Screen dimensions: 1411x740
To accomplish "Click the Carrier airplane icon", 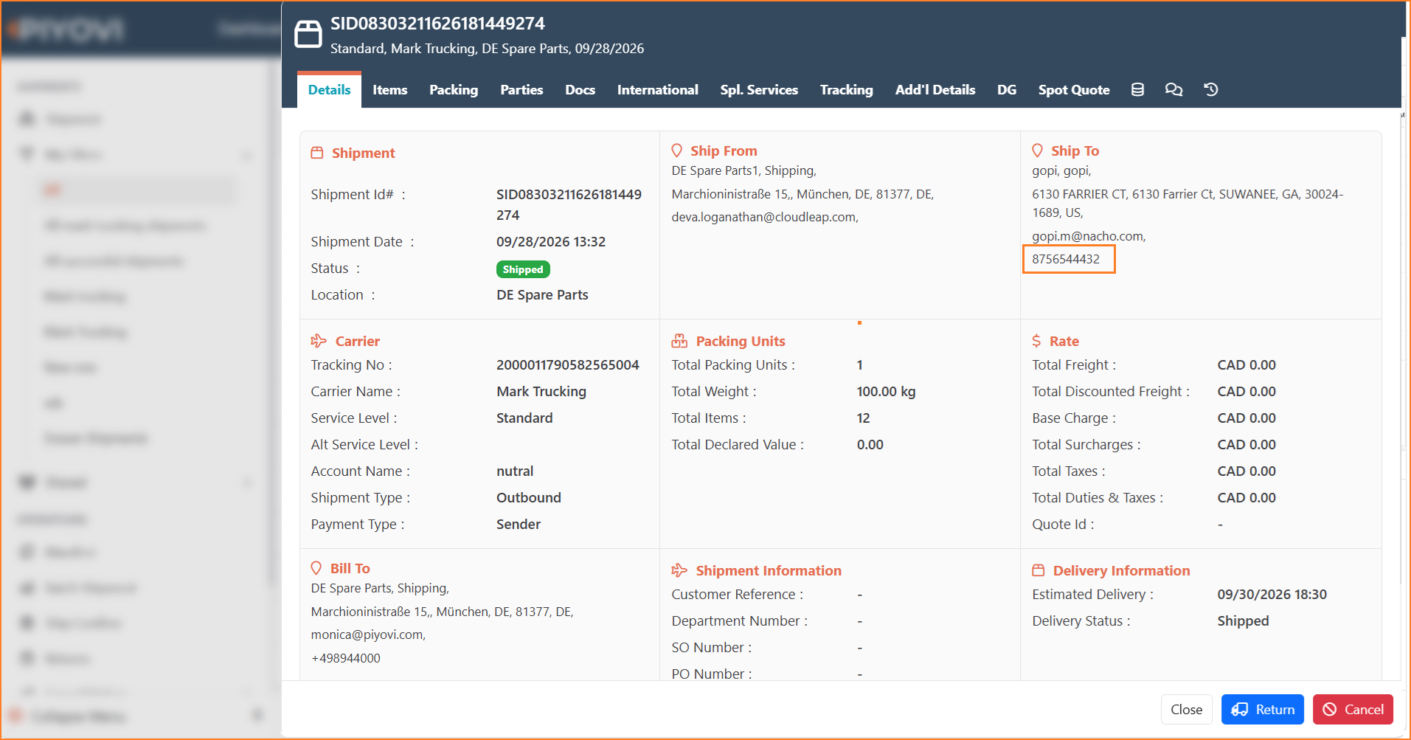I will click(319, 341).
